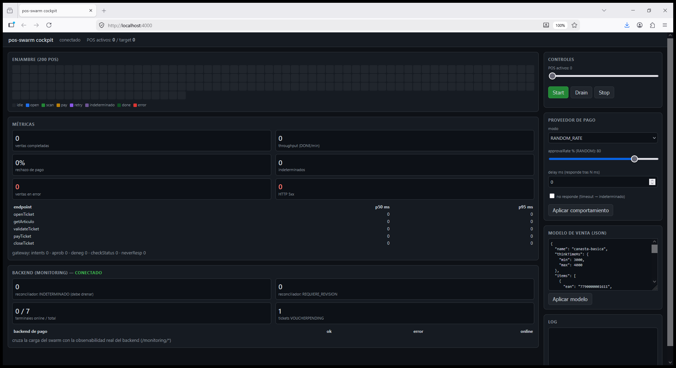The image size is (676, 368).
Task: Reload the page with refresh icon
Action: point(49,25)
